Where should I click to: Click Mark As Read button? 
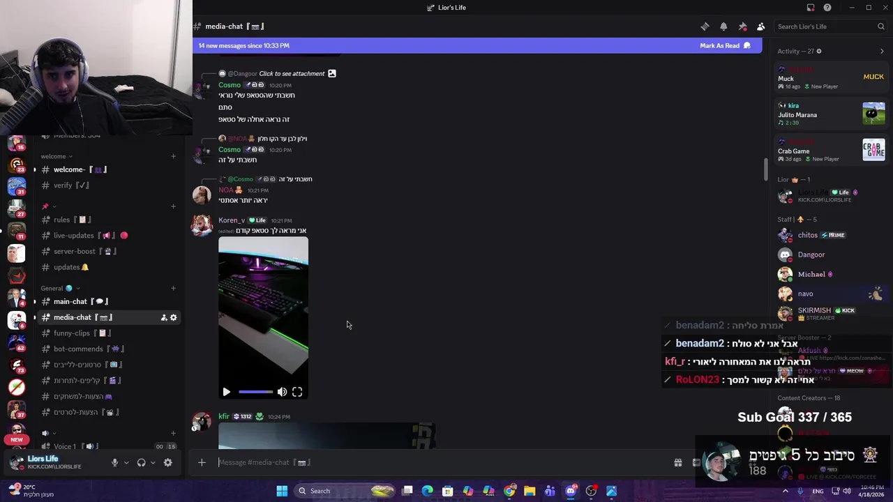[x=725, y=45]
